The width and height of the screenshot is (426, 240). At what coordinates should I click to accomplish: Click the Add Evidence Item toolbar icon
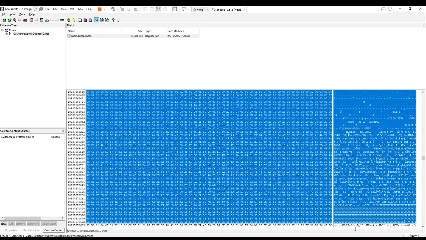click(x=5, y=20)
